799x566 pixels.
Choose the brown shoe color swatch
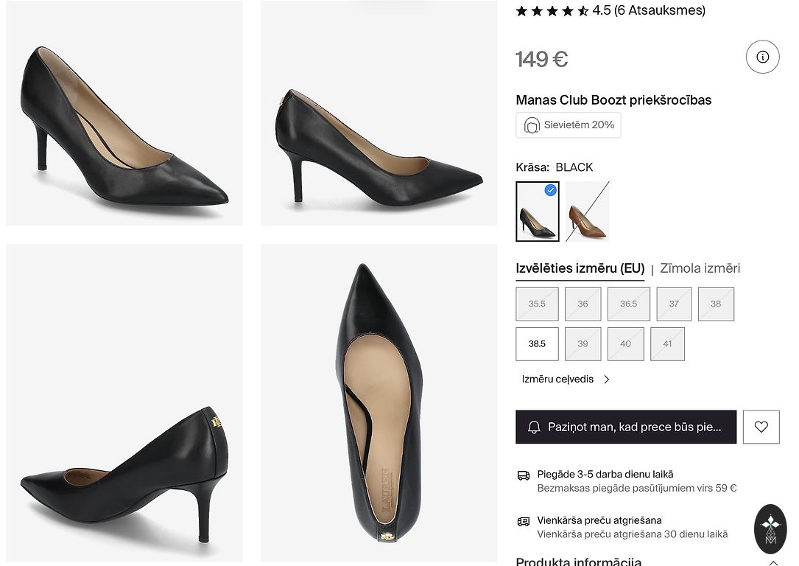[x=587, y=212]
